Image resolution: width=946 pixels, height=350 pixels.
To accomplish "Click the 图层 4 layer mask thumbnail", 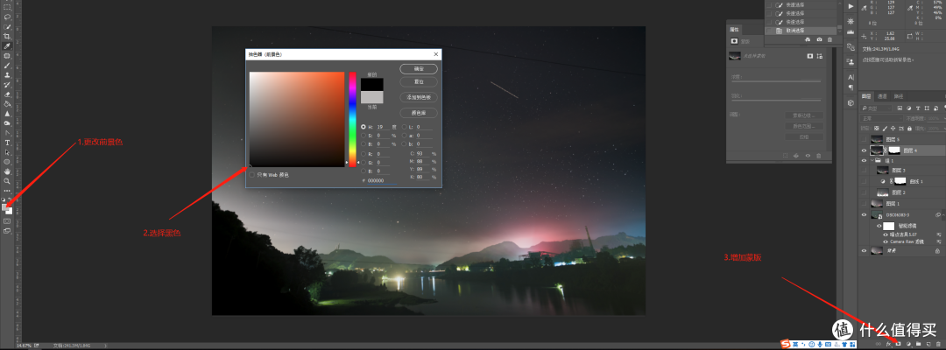I will (894, 150).
